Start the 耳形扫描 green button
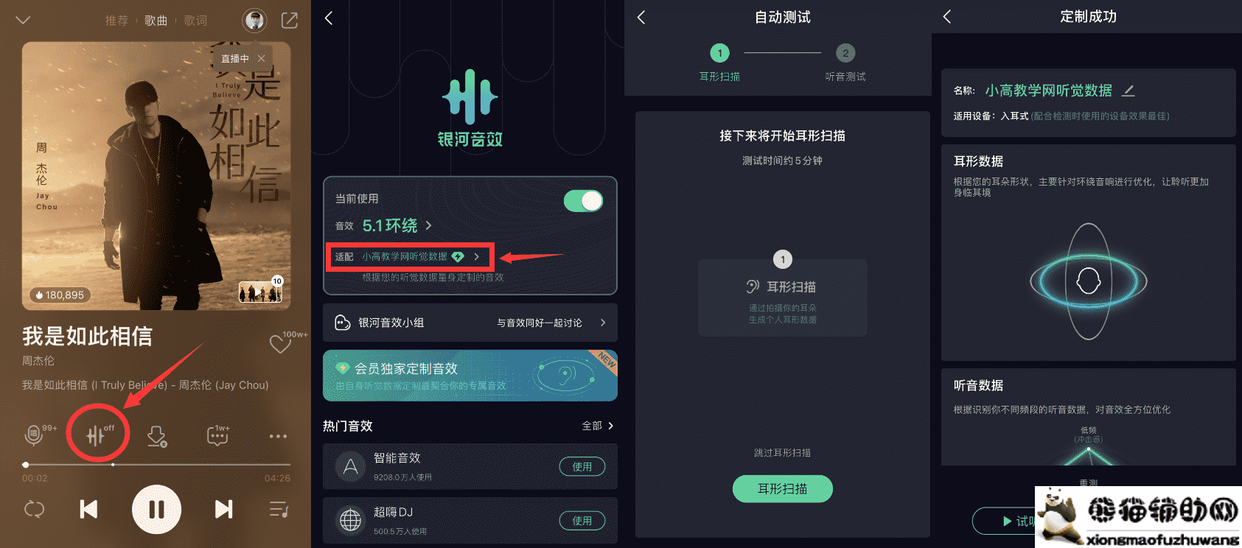Viewport: 1242px width, 548px height. pos(783,488)
